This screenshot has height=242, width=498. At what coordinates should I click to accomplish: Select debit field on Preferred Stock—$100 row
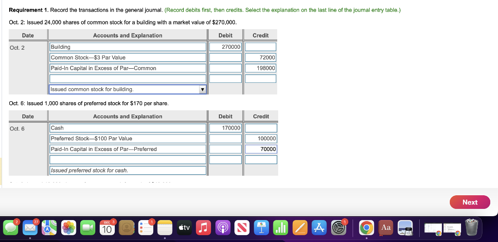point(225,139)
